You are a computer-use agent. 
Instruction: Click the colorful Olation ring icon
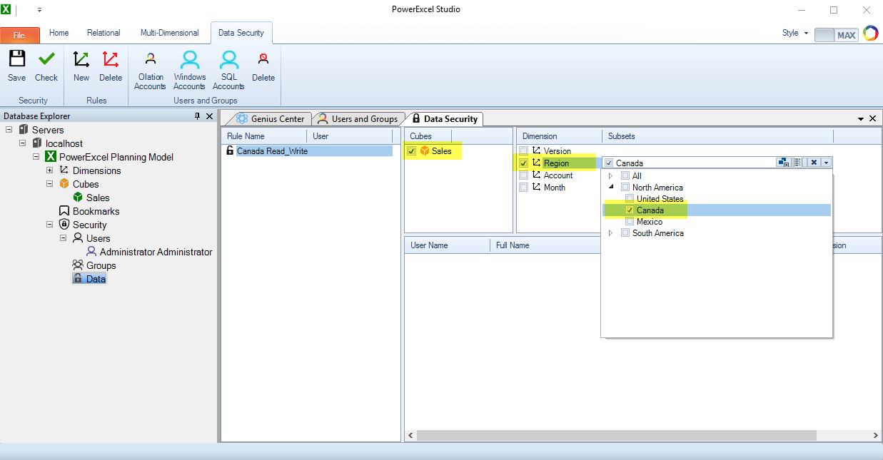tap(870, 34)
